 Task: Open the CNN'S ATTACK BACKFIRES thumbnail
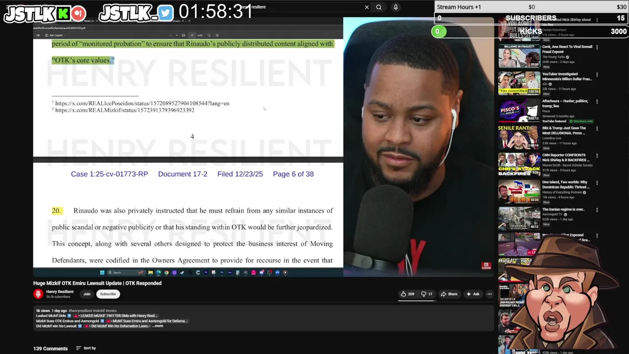click(519, 164)
